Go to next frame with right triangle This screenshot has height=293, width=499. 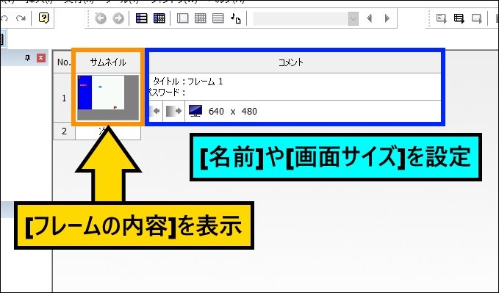[387, 18]
